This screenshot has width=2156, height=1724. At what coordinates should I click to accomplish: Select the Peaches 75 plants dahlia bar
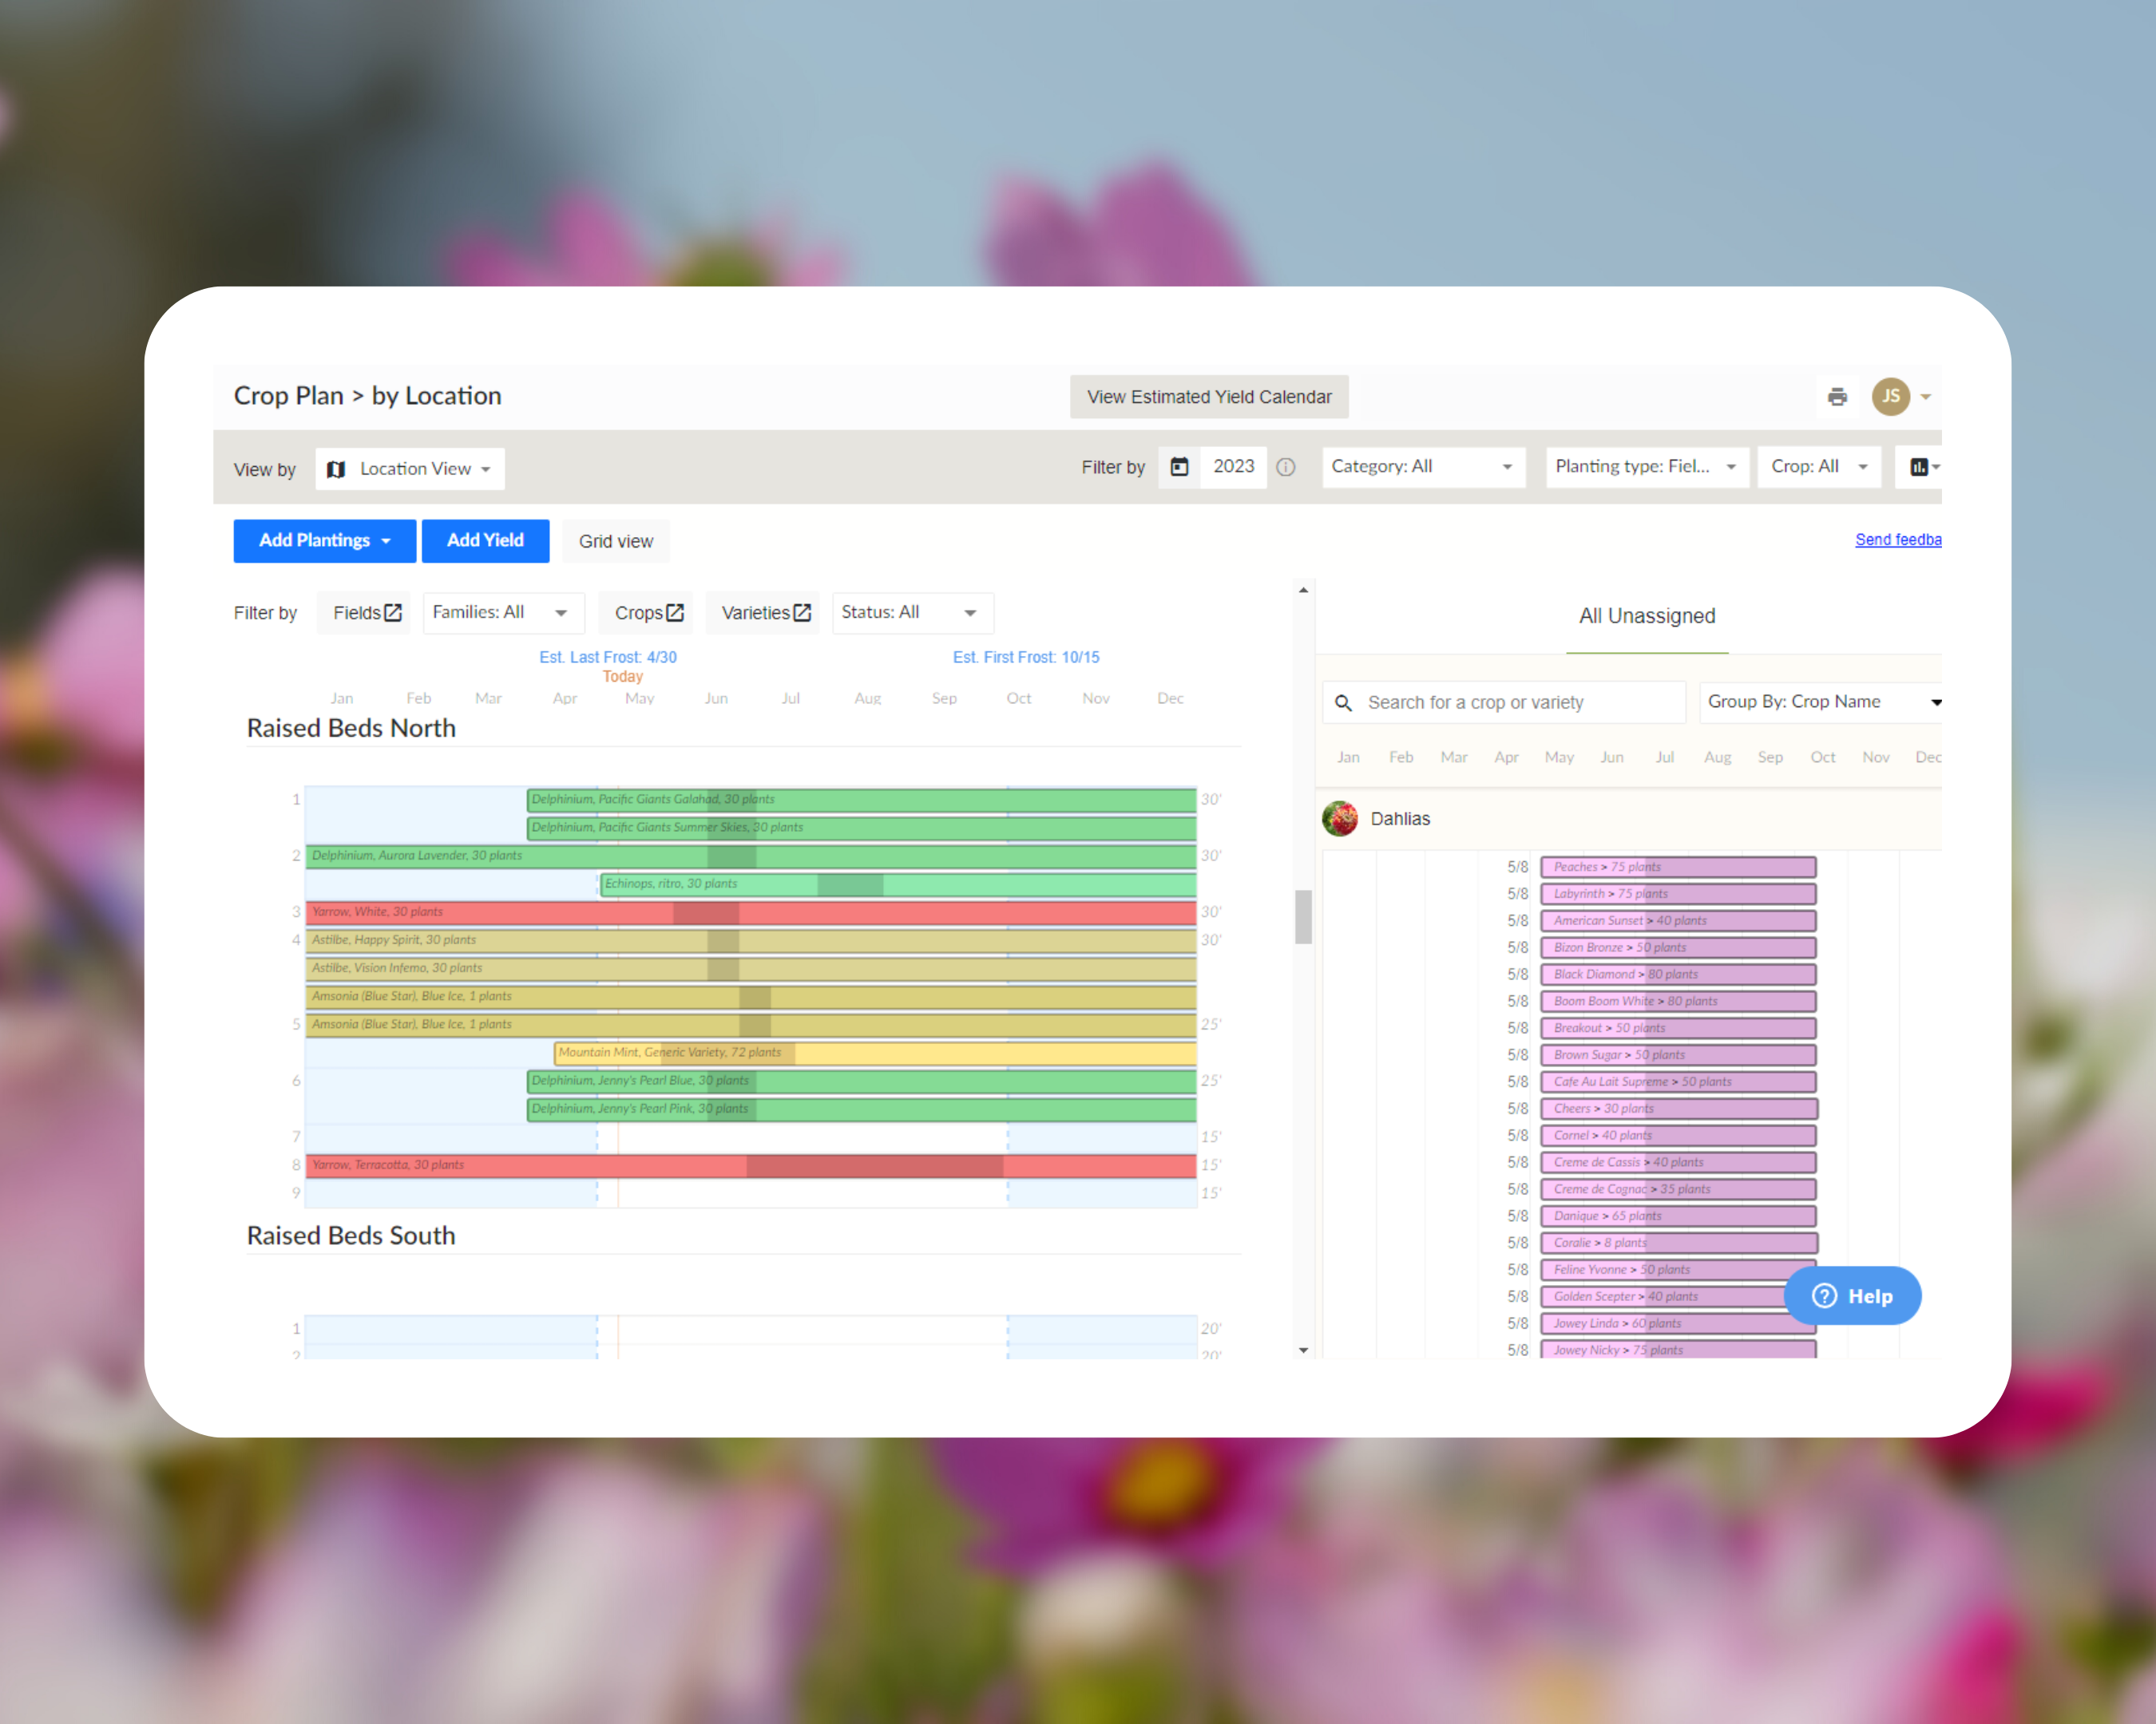coord(1678,868)
